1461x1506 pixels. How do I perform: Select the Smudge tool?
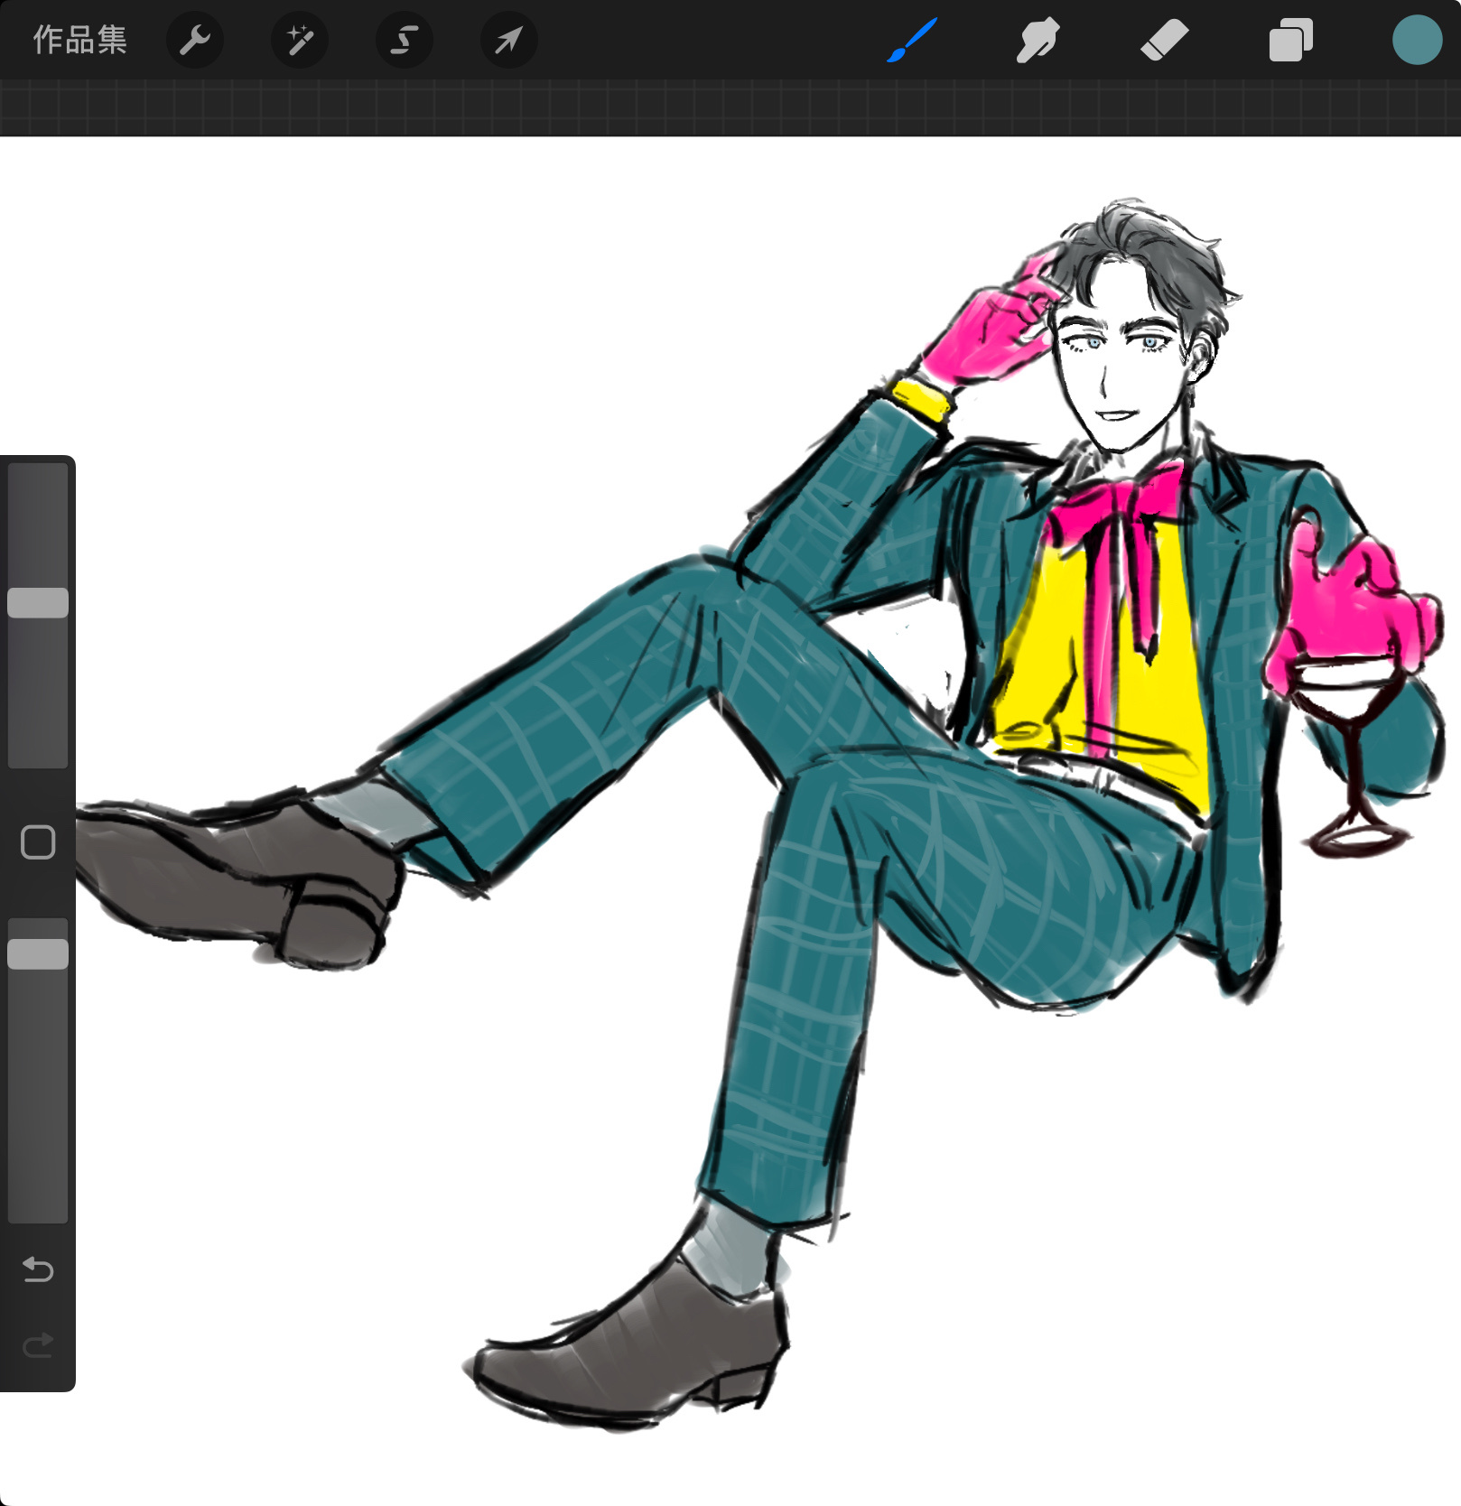[x=1038, y=41]
